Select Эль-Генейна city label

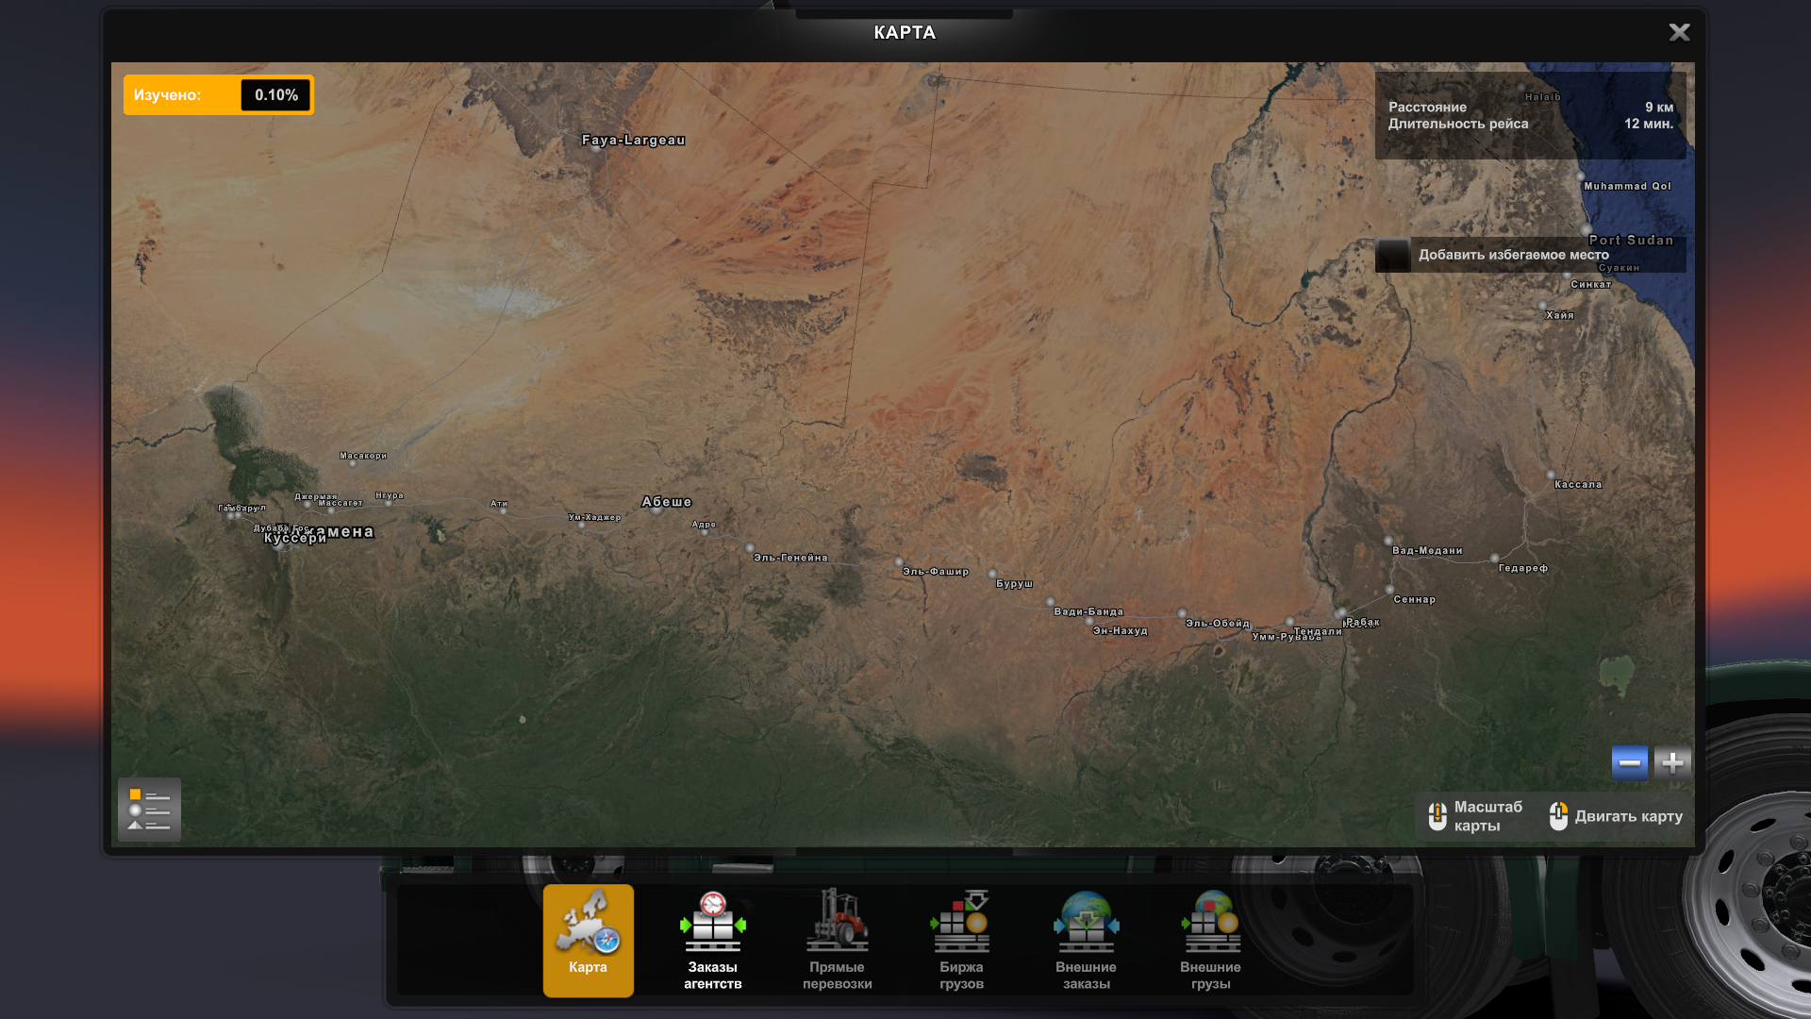[790, 558]
